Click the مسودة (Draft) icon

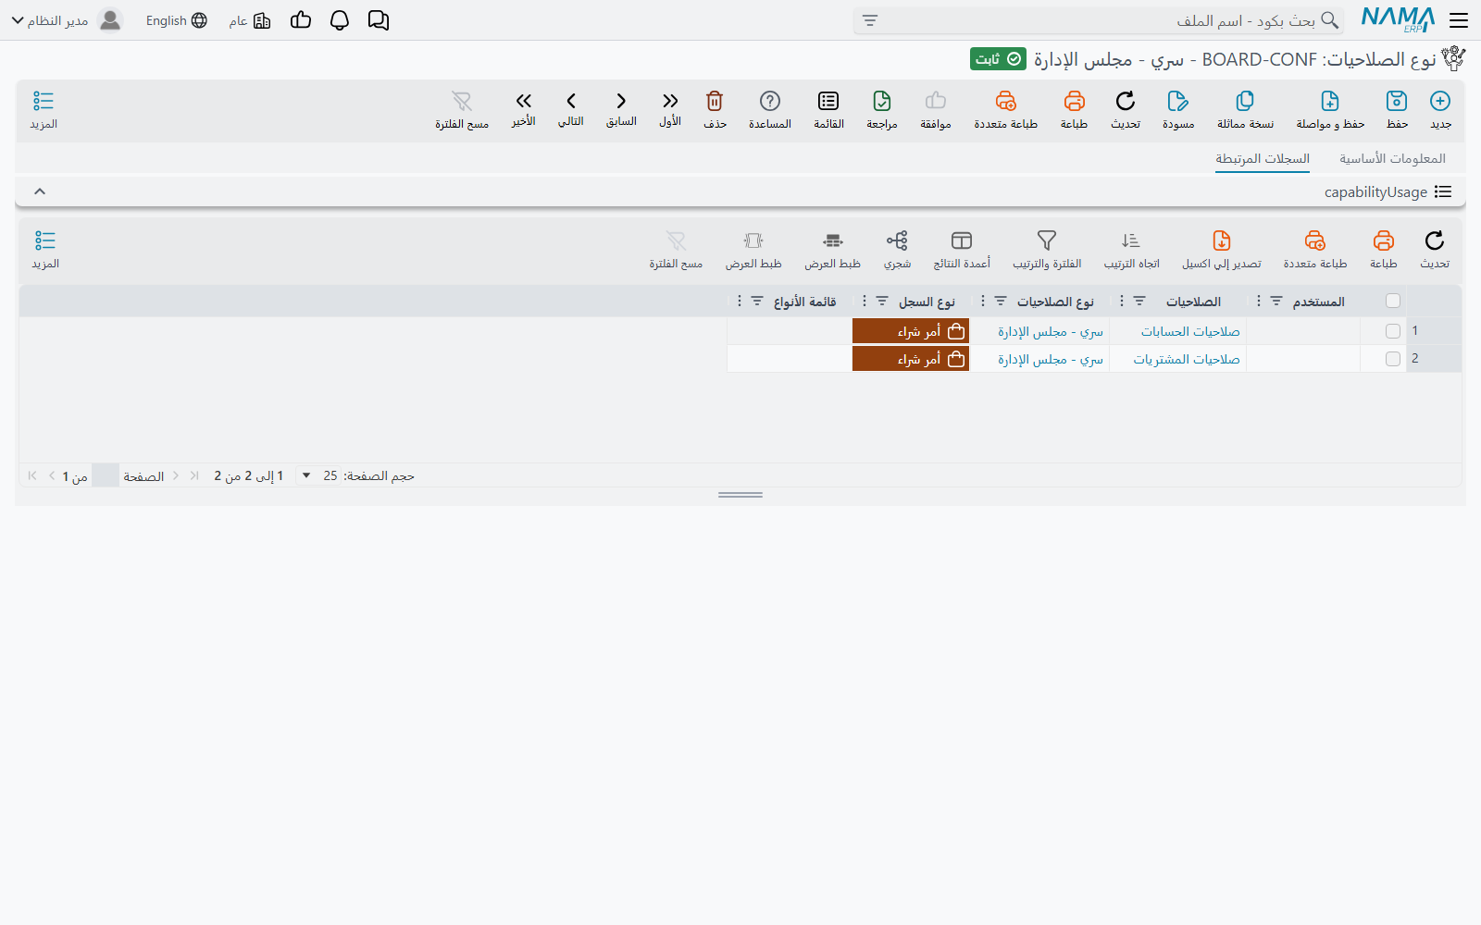1178,101
